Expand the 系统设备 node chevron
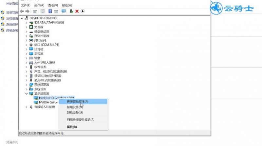This screenshot has width=262, height=146. [x=26, y=89]
